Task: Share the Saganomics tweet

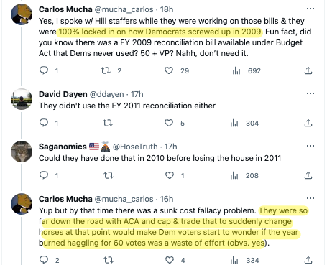Action: (308, 175)
